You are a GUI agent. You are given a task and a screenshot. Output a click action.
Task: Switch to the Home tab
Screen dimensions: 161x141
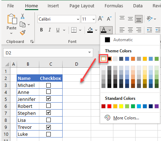(x=32, y=6)
